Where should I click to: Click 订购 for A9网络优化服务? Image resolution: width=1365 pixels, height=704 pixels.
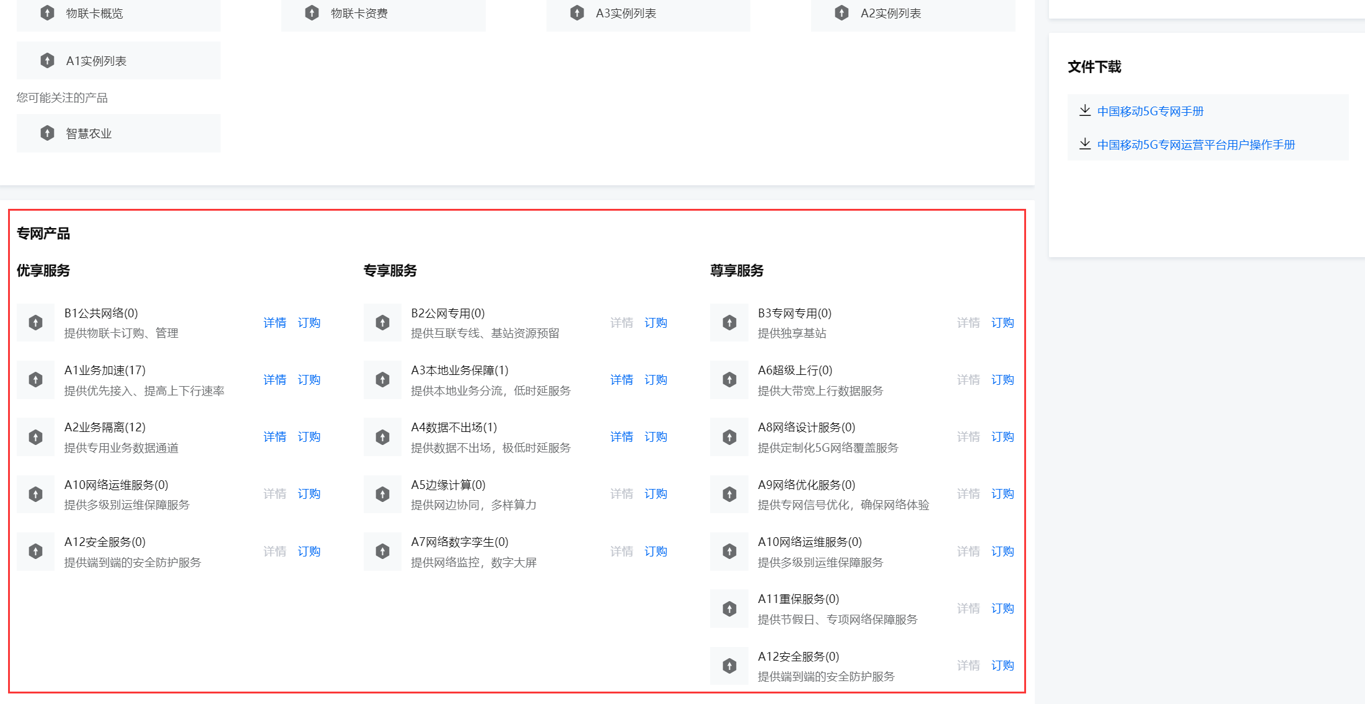click(1003, 494)
